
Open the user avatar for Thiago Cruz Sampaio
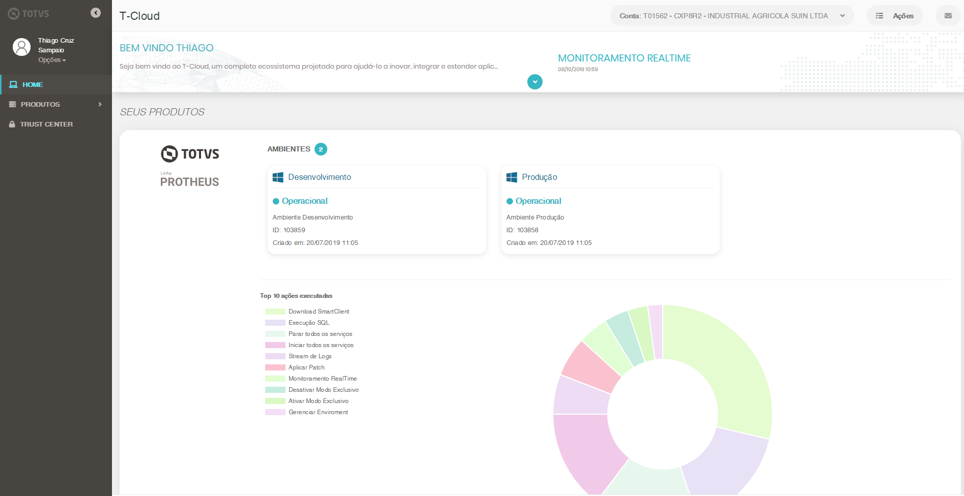pyautogui.click(x=21, y=47)
